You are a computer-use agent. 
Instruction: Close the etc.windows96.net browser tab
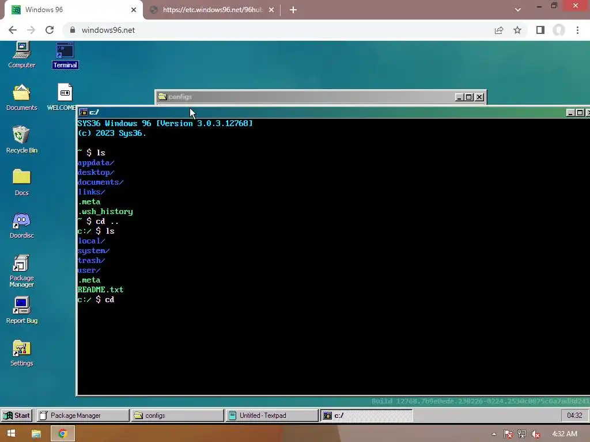[271, 10]
